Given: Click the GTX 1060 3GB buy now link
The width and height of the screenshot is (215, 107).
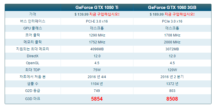Looking at the screenshot, I should pos(179,14).
